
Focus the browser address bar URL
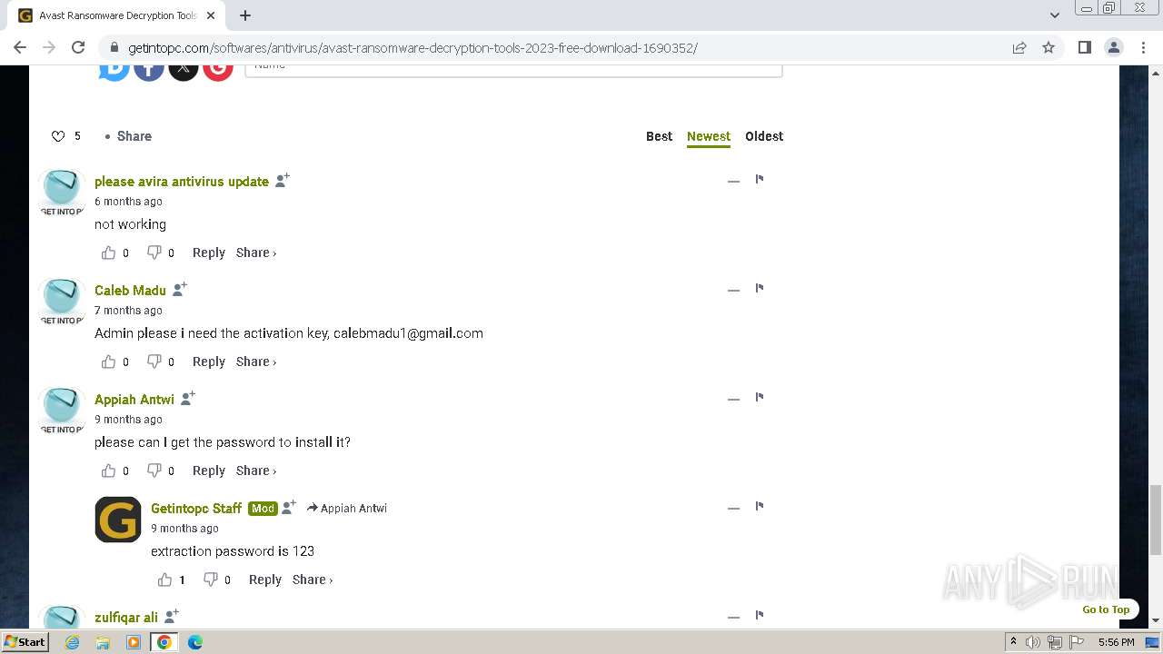click(413, 47)
